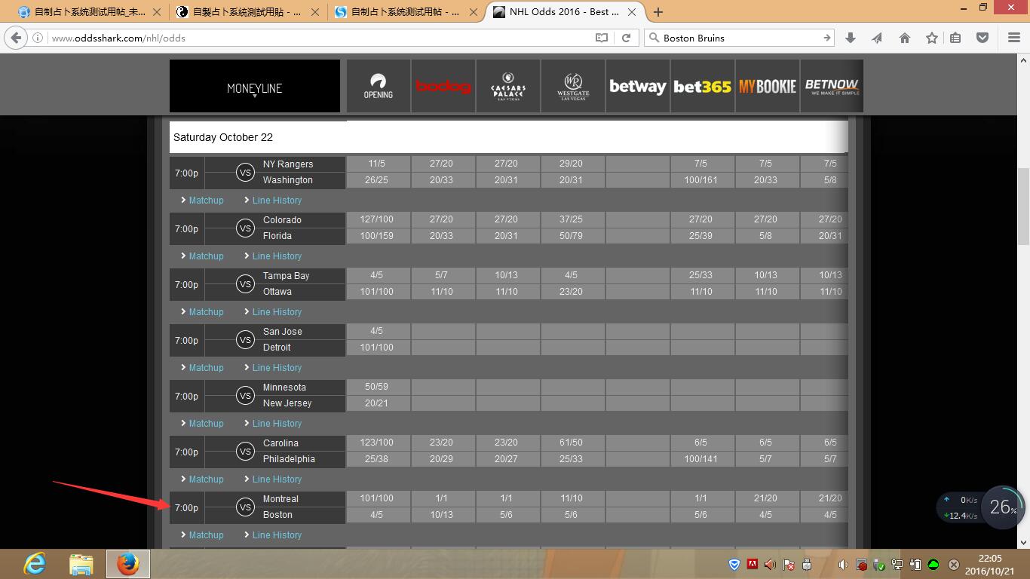This screenshot has height=579, width=1030.
Task: Open the MONEYLINE odds type dropdown
Action: coord(255,88)
